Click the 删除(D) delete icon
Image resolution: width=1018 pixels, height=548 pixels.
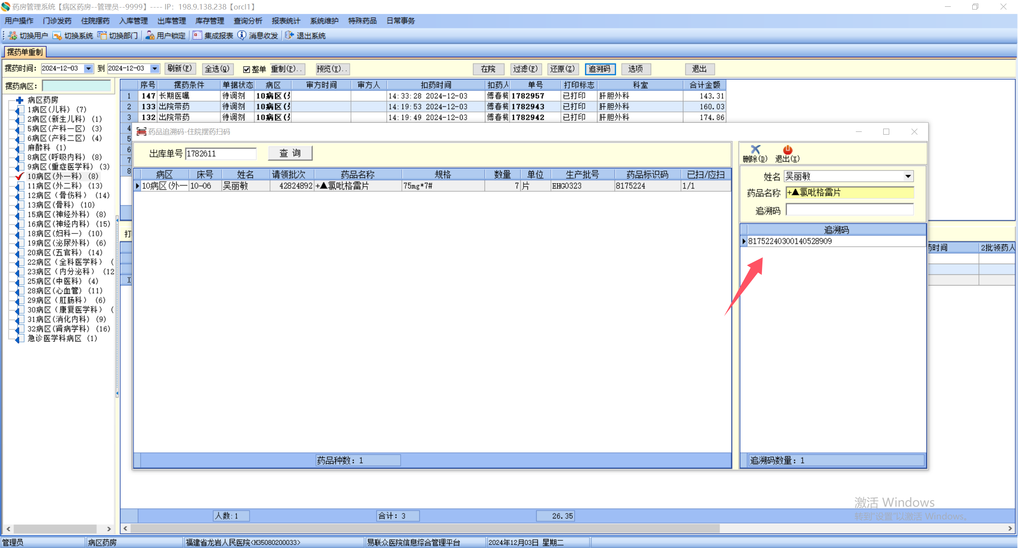pos(755,150)
